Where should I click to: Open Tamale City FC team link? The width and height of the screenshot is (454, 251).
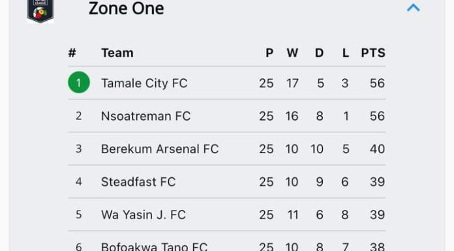144,83
